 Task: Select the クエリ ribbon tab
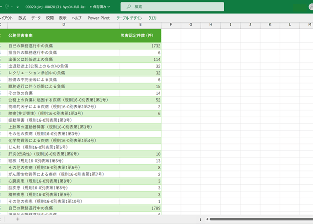(x=152, y=18)
